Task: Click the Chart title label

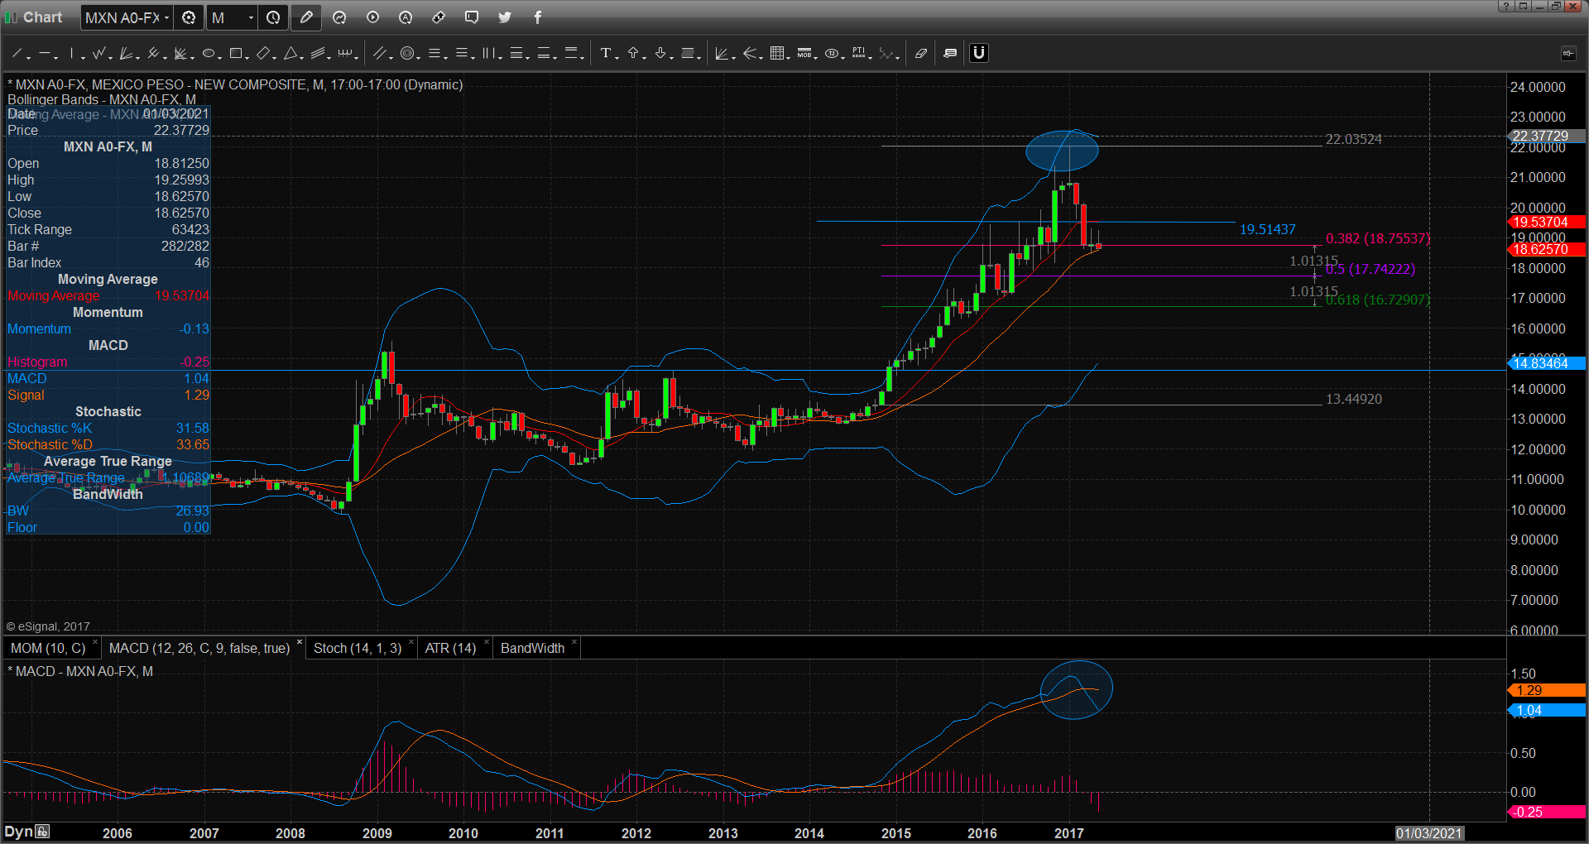Action: [42, 17]
